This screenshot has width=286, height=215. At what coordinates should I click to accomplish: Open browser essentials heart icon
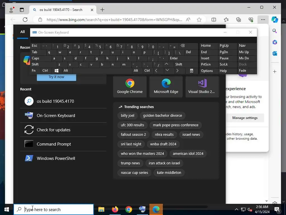tap(251, 20)
